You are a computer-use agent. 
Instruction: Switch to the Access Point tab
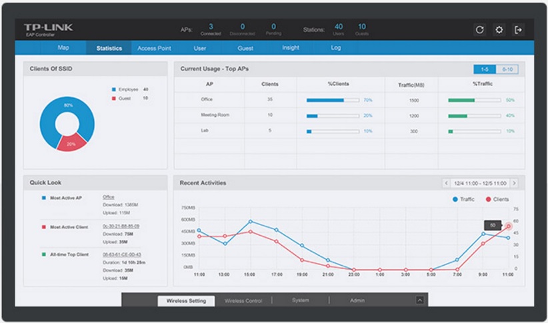154,48
